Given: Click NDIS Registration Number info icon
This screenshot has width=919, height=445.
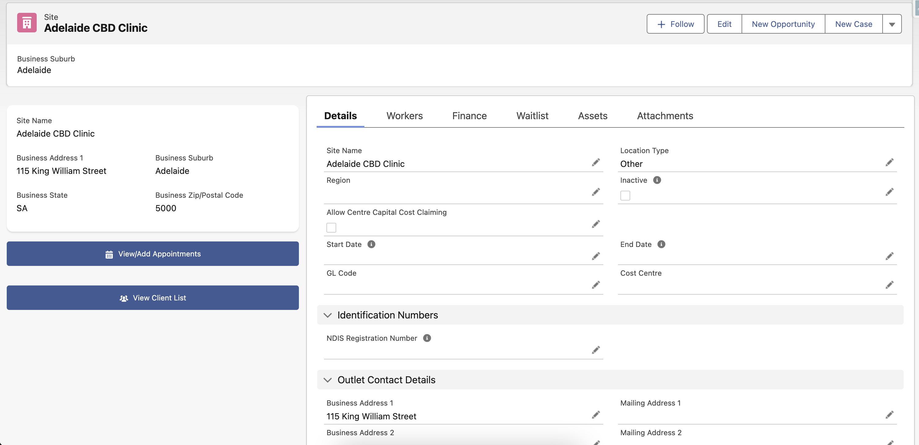Looking at the screenshot, I should [427, 338].
